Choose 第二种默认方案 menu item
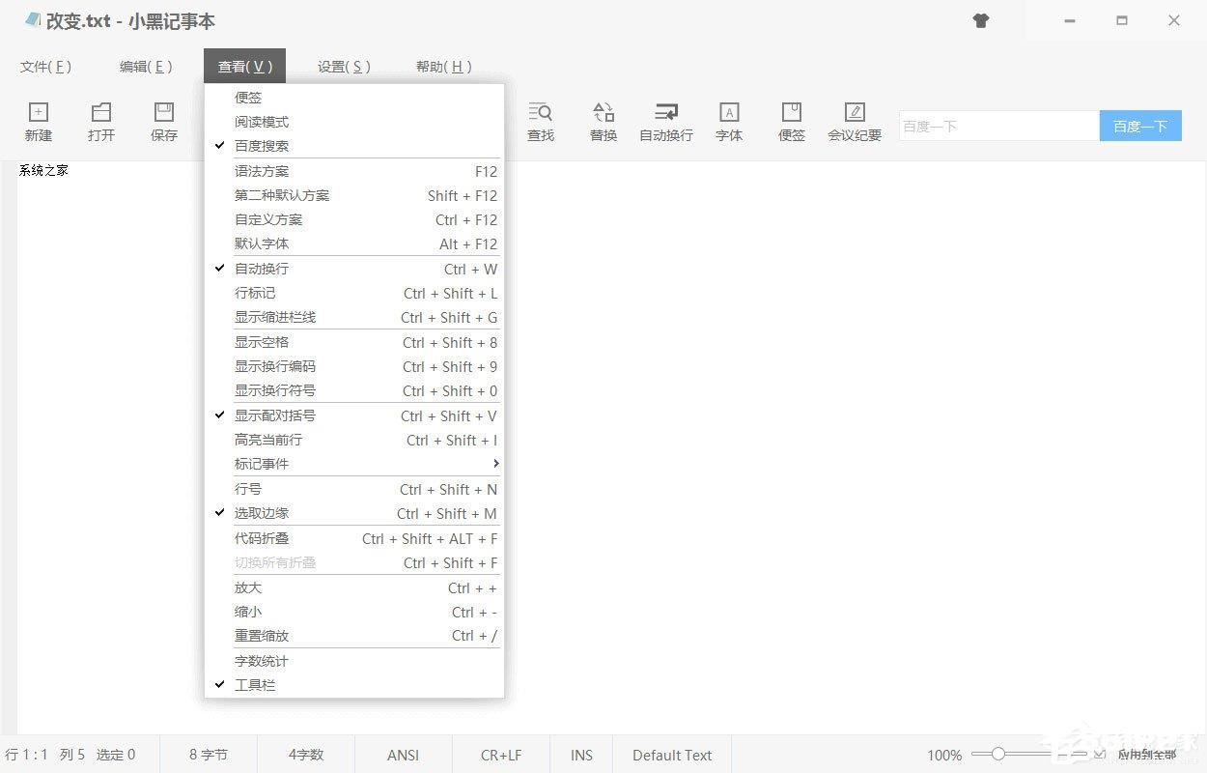Viewport: 1207px width, 773px height. point(354,195)
